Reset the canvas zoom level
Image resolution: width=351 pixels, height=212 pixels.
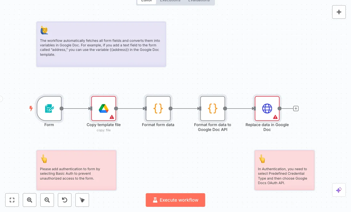click(65, 200)
